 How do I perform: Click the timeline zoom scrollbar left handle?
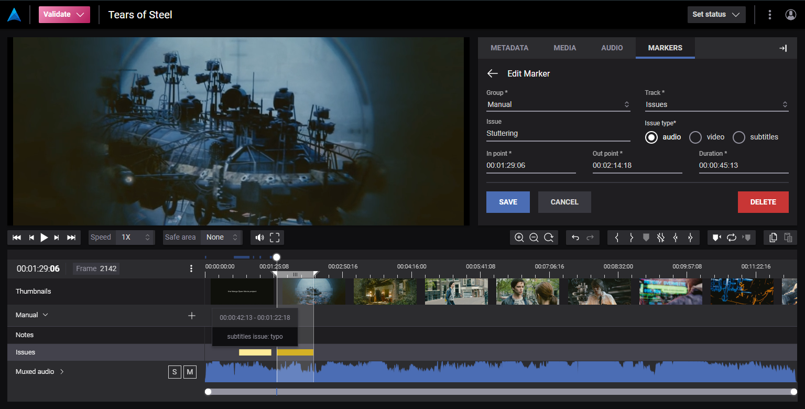tap(208, 392)
